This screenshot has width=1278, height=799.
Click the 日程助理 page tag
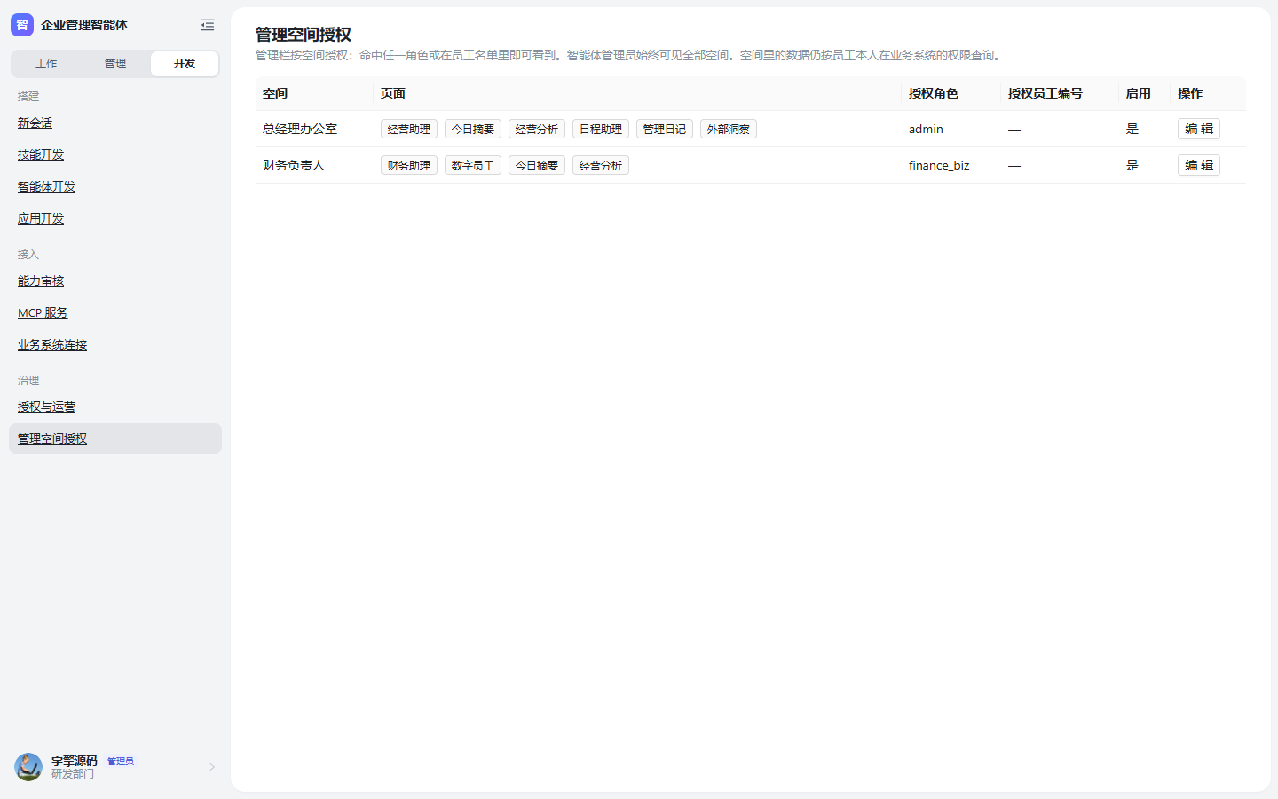[601, 129]
